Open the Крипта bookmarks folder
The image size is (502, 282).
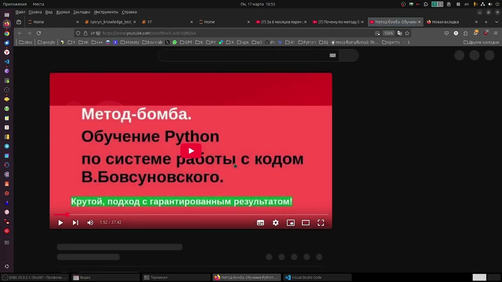(391, 42)
